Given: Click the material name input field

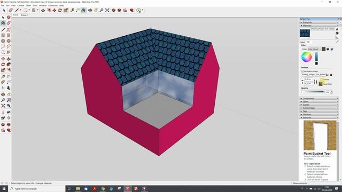Looking at the screenshot, I should 323,29.
